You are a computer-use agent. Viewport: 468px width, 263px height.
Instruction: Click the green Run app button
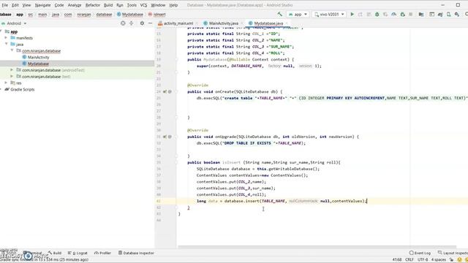pos(352,15)
